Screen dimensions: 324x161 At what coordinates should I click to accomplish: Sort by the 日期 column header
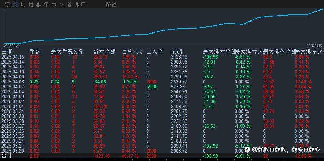tap(7, 52)
